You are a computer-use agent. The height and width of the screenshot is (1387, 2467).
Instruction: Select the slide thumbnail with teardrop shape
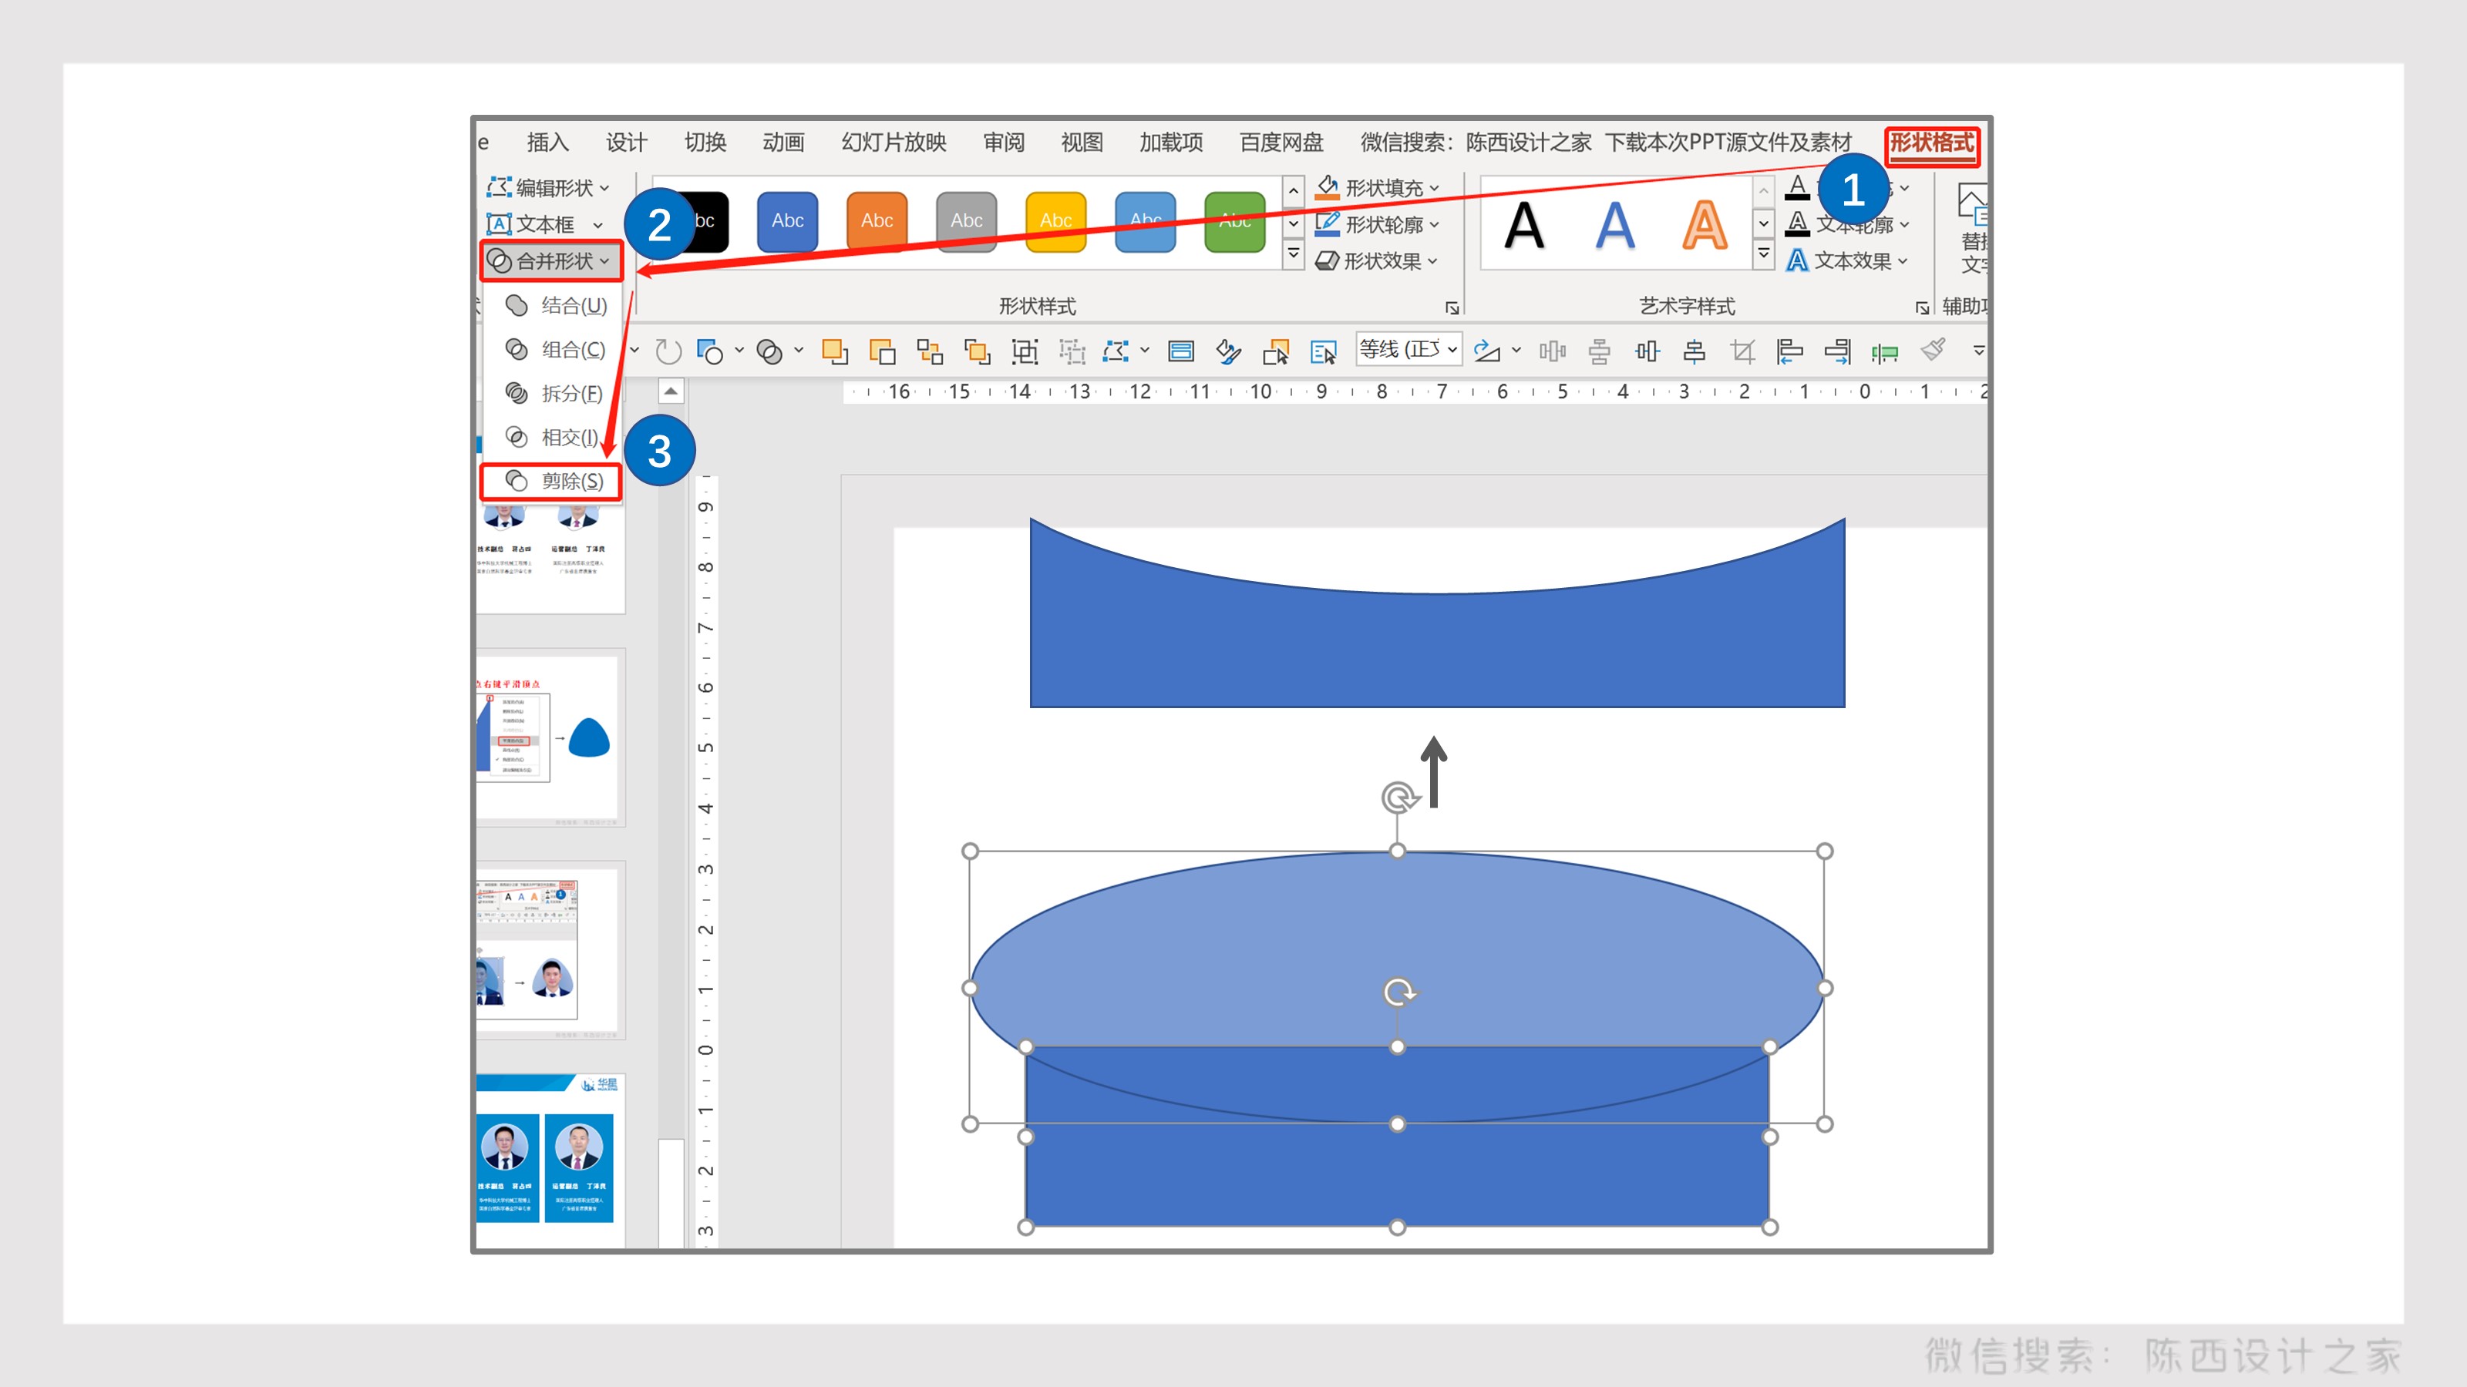[x=549, y=737]
